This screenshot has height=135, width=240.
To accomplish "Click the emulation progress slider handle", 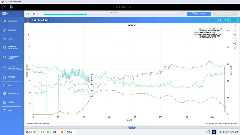I will 87,15.
